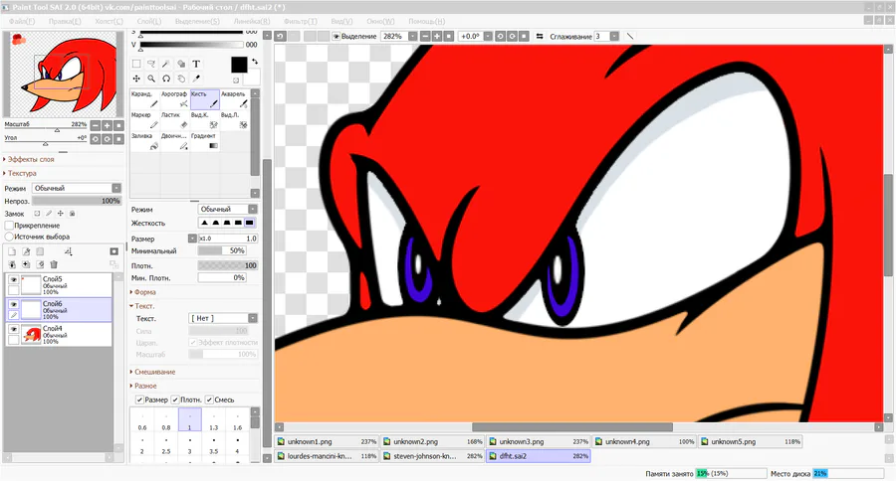Select the eyedropper color picker tool
896x481 pixels.
pyautogui.click(x=196, y=79)
